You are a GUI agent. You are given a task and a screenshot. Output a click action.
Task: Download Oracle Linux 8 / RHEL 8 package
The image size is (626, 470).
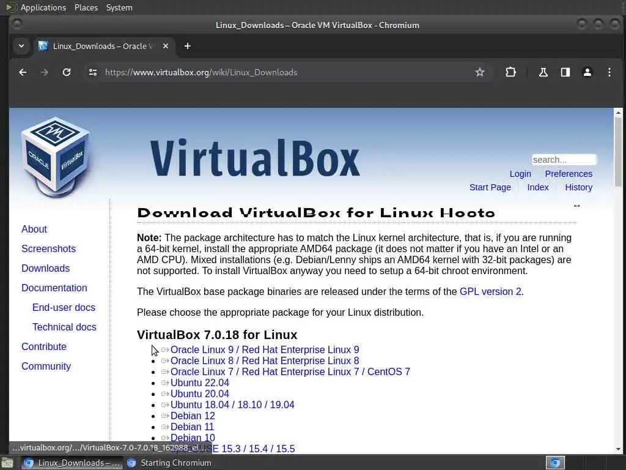[265, 361]
